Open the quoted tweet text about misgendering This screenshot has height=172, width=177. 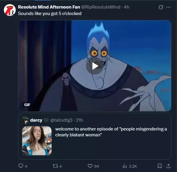click(111, 132)
